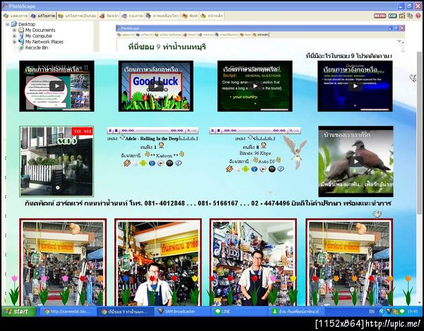Switch to Chrome taskbar tab http://saveedat.blo...
The height and width of the screenshot is (331, 424).
(68, 311)
